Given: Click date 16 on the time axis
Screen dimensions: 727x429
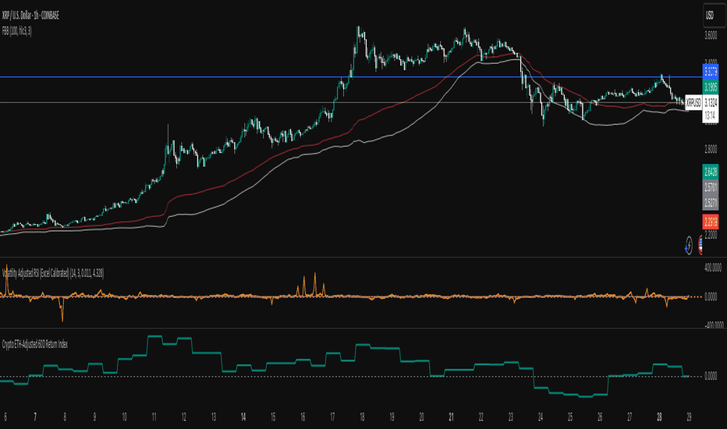Looking at the screenshot, I should click(x=303, y=417).
